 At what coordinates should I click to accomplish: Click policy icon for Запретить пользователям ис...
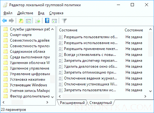[x=61, y=90]
